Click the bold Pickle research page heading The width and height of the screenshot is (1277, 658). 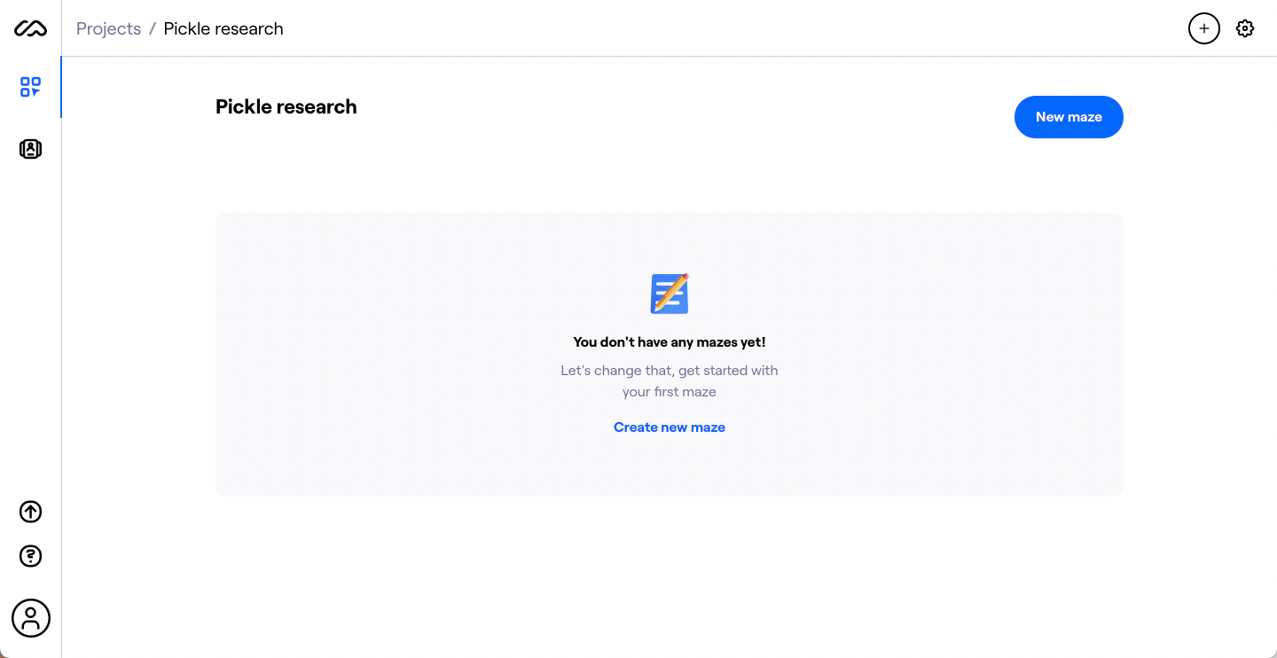[286, 106]
